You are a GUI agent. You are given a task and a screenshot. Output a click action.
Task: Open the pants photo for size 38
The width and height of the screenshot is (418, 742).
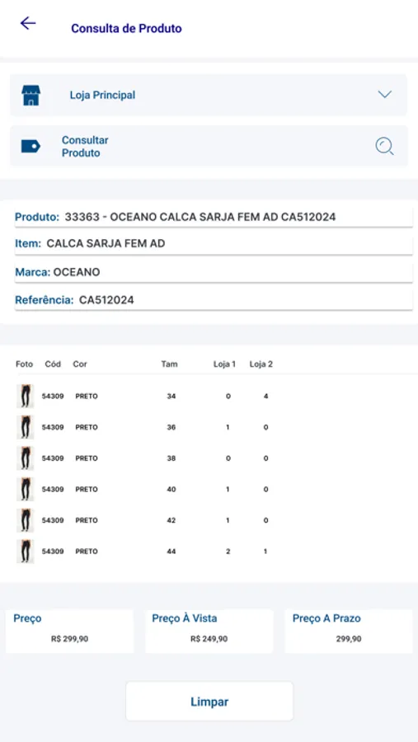[25, 458]
